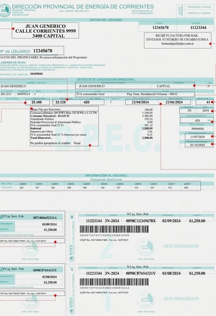Image resolution: width=216 pixels, height=316 pixels.
Task: Select the number 30066026
Action: pyautogui.click(x=197, y=129)
